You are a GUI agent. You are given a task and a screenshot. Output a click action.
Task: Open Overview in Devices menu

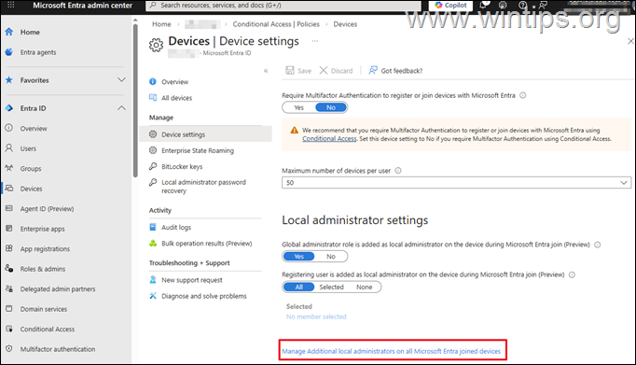tap(174, 81)
